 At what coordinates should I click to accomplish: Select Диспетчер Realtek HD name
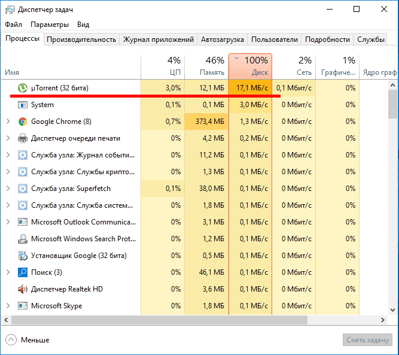(67, 289)
